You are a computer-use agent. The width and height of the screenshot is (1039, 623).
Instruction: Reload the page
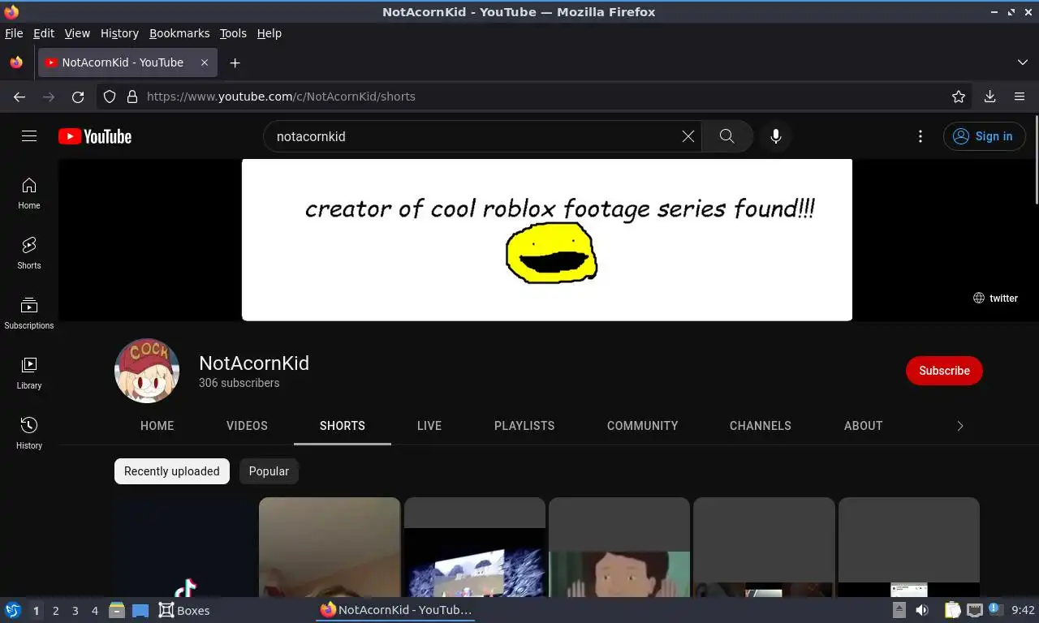(x=78, y=97)
